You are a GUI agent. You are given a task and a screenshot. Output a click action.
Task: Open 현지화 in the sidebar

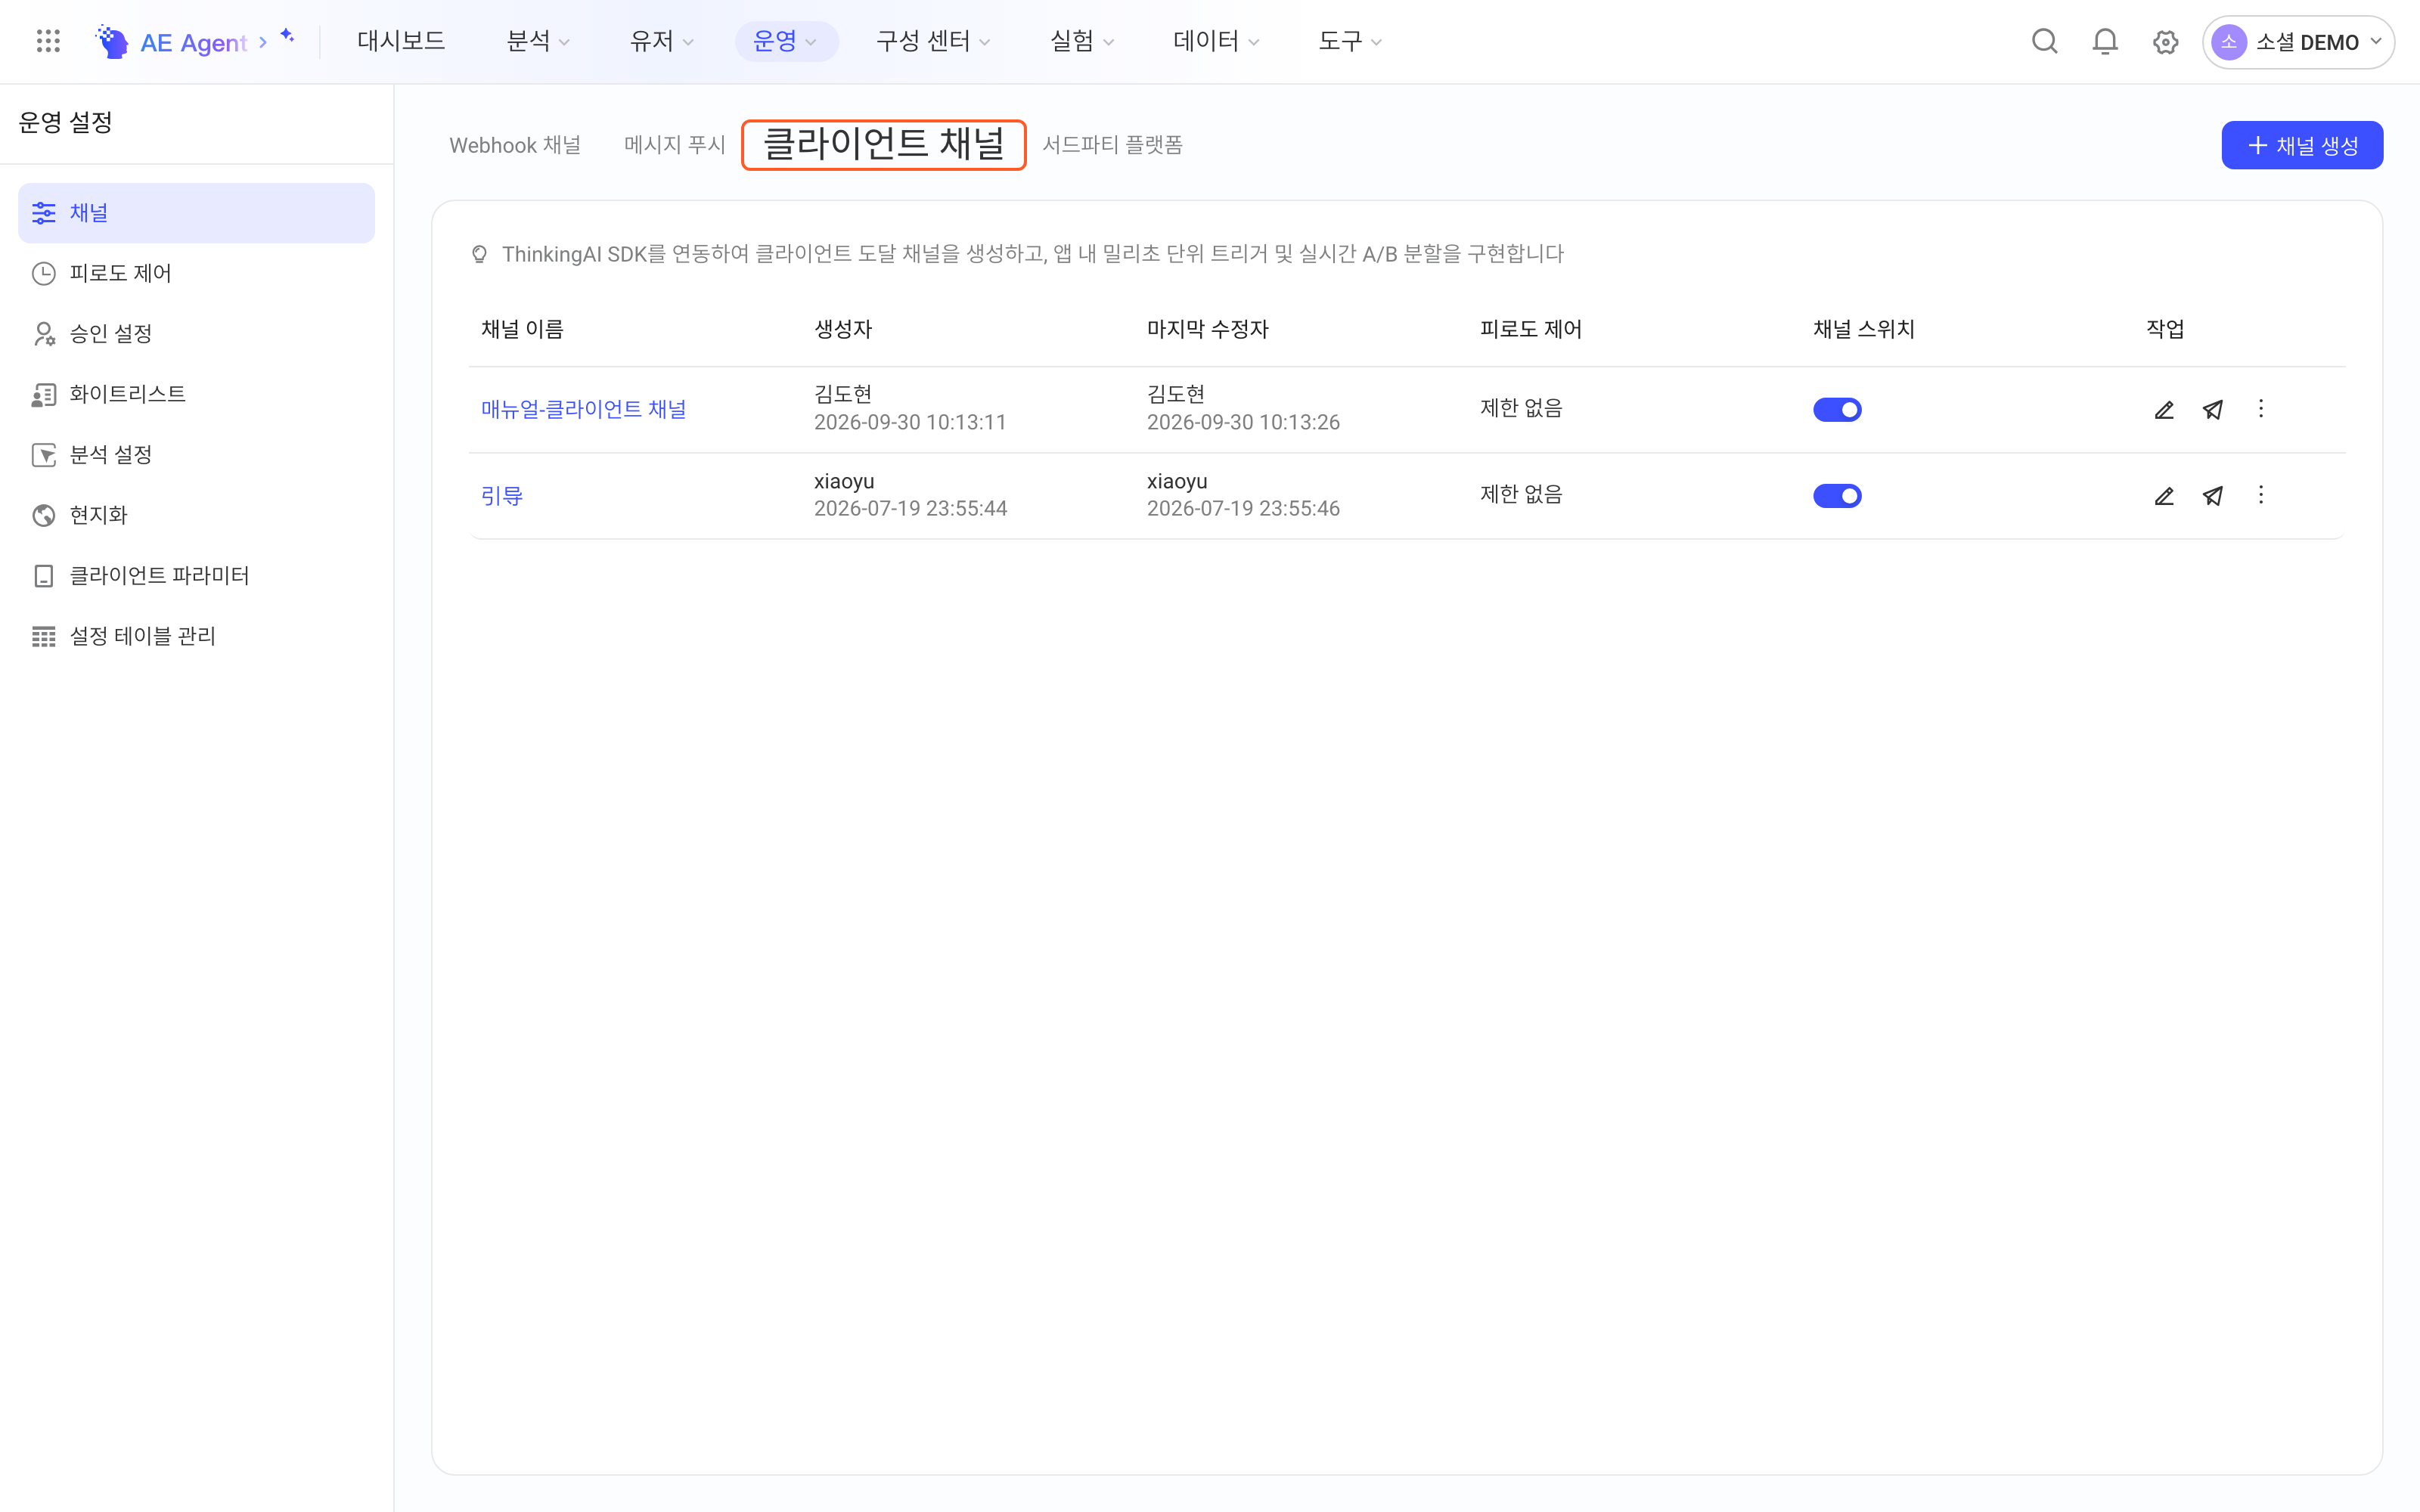tap(196, 515)
